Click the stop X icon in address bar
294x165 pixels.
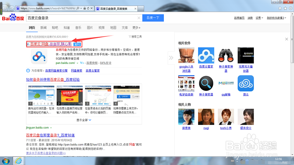[x=92, y=8]
